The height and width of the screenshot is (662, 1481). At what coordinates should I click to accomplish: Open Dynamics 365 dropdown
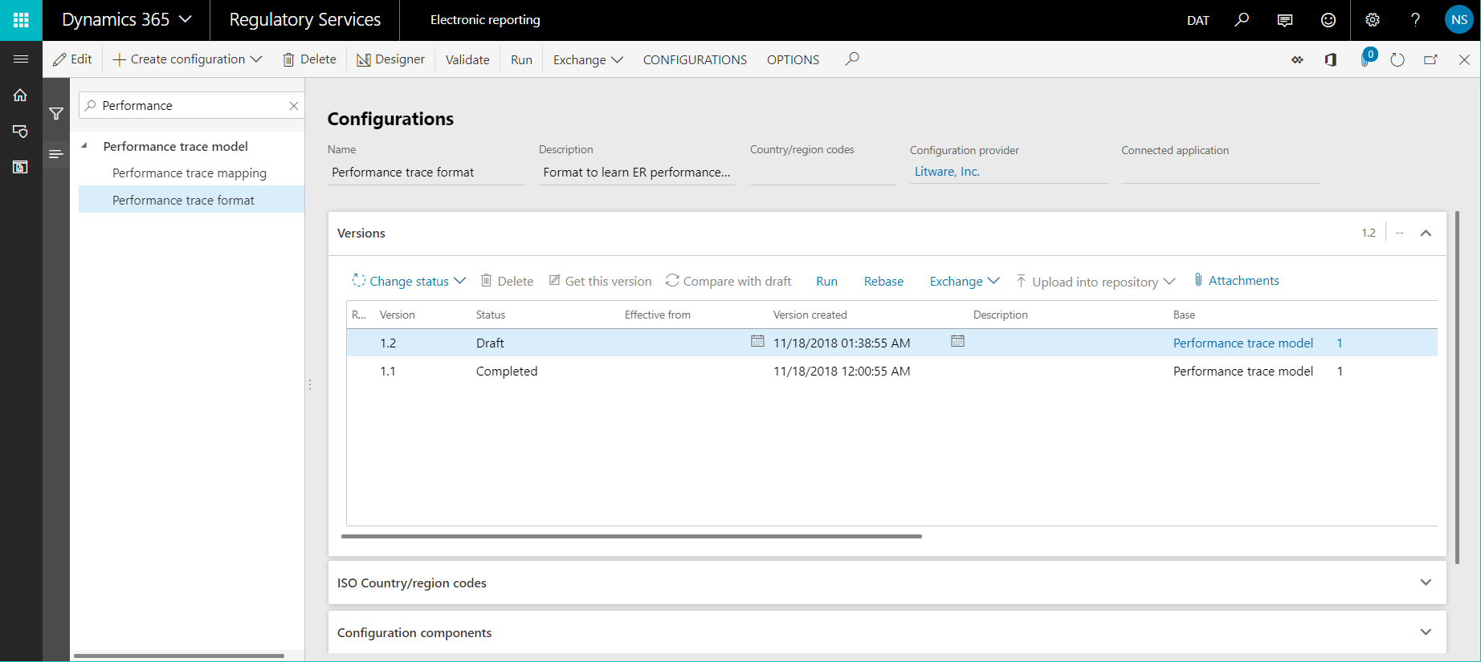(x=127, y=20)
